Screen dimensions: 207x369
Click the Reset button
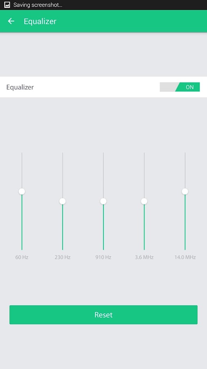point(103,314)
